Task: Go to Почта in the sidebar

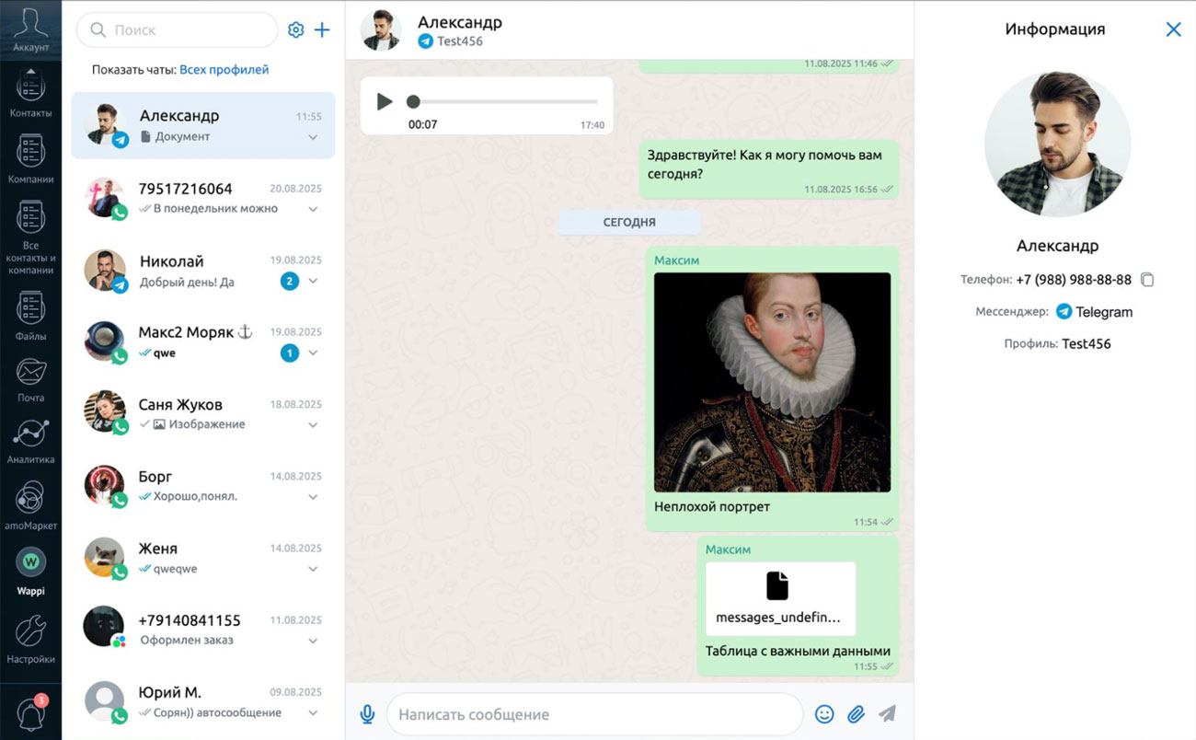Action: (x=30, y=378)
